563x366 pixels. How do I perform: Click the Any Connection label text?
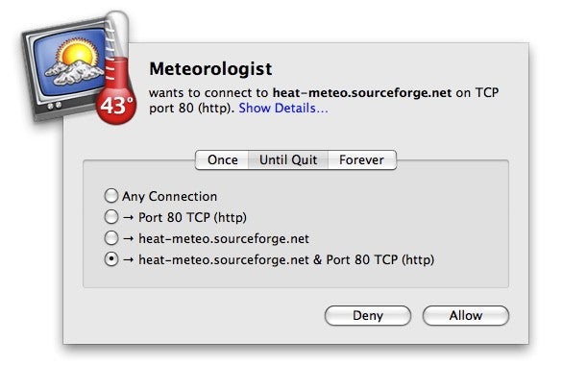pos(169,197)
